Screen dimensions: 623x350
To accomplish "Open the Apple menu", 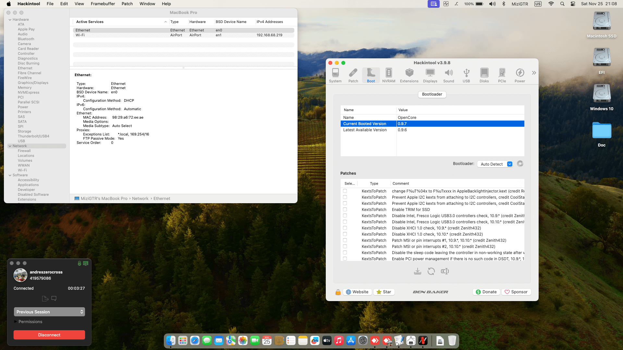I will (x=9, y=4).
